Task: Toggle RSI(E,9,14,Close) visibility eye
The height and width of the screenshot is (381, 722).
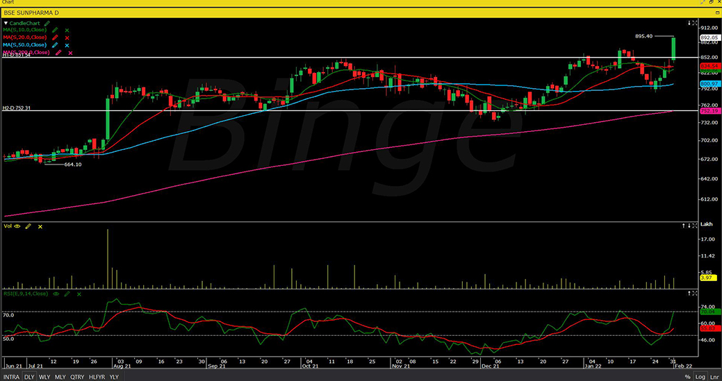Action: coord(56,294)
